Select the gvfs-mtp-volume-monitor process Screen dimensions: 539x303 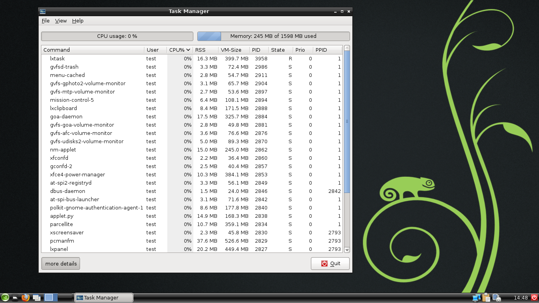[192, 92]
